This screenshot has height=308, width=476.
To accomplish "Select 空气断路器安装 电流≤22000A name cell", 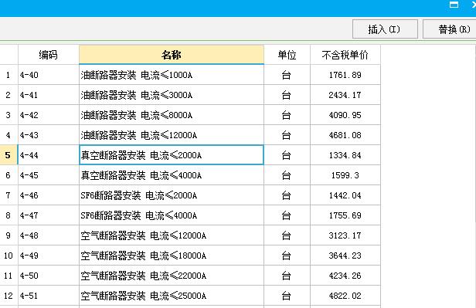I will pyautogui.click(x=172, y=276).
